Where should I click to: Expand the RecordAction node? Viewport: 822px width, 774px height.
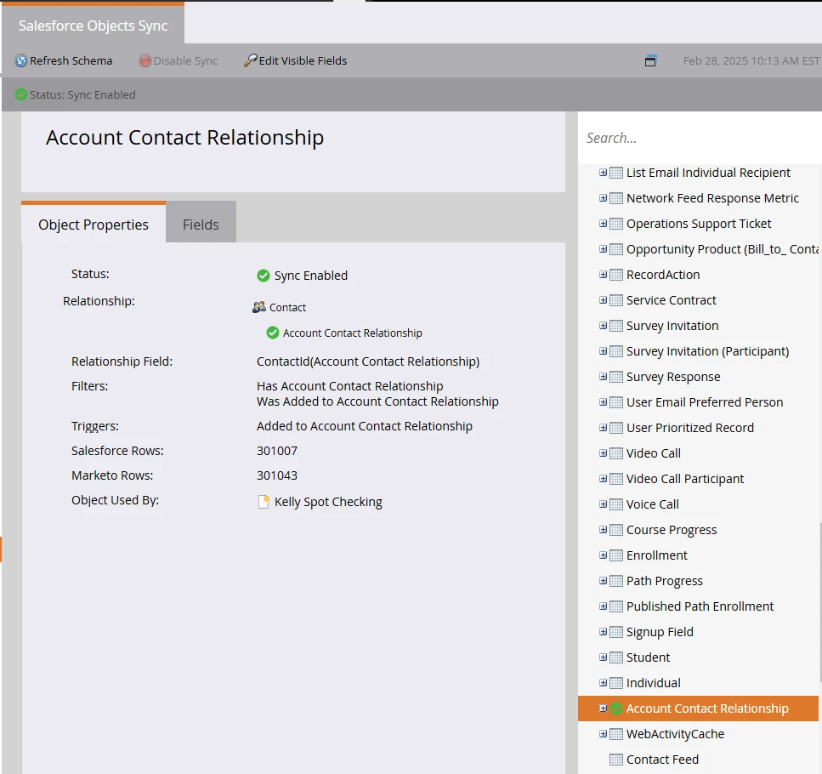pyautogui.click(x=603, y=275)
